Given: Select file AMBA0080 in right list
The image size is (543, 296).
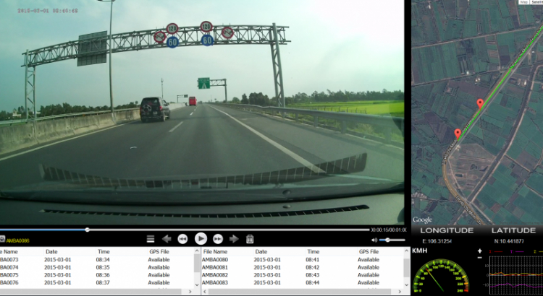Looking at the screenshot, I should tap(215, 260).
